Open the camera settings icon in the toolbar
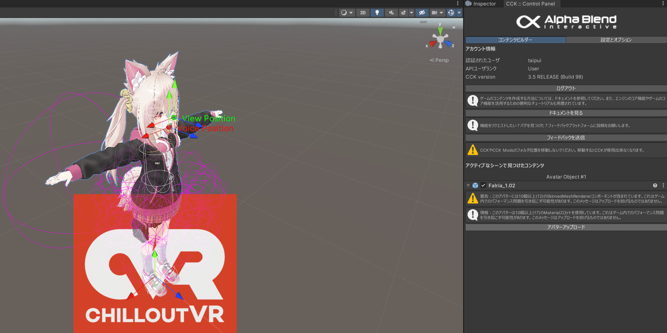 435,12
